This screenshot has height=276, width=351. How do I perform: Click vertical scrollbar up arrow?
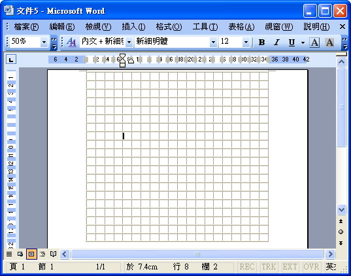(341, 61)
